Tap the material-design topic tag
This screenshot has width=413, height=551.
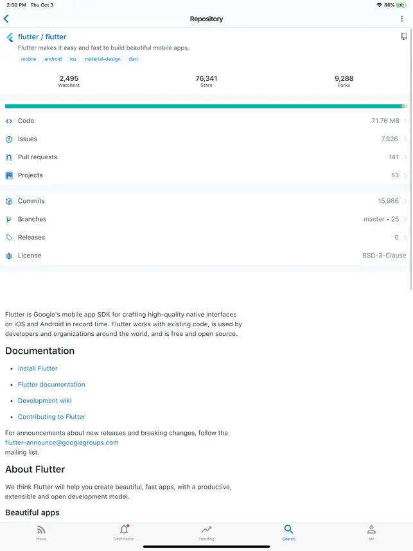pos(103,59)
